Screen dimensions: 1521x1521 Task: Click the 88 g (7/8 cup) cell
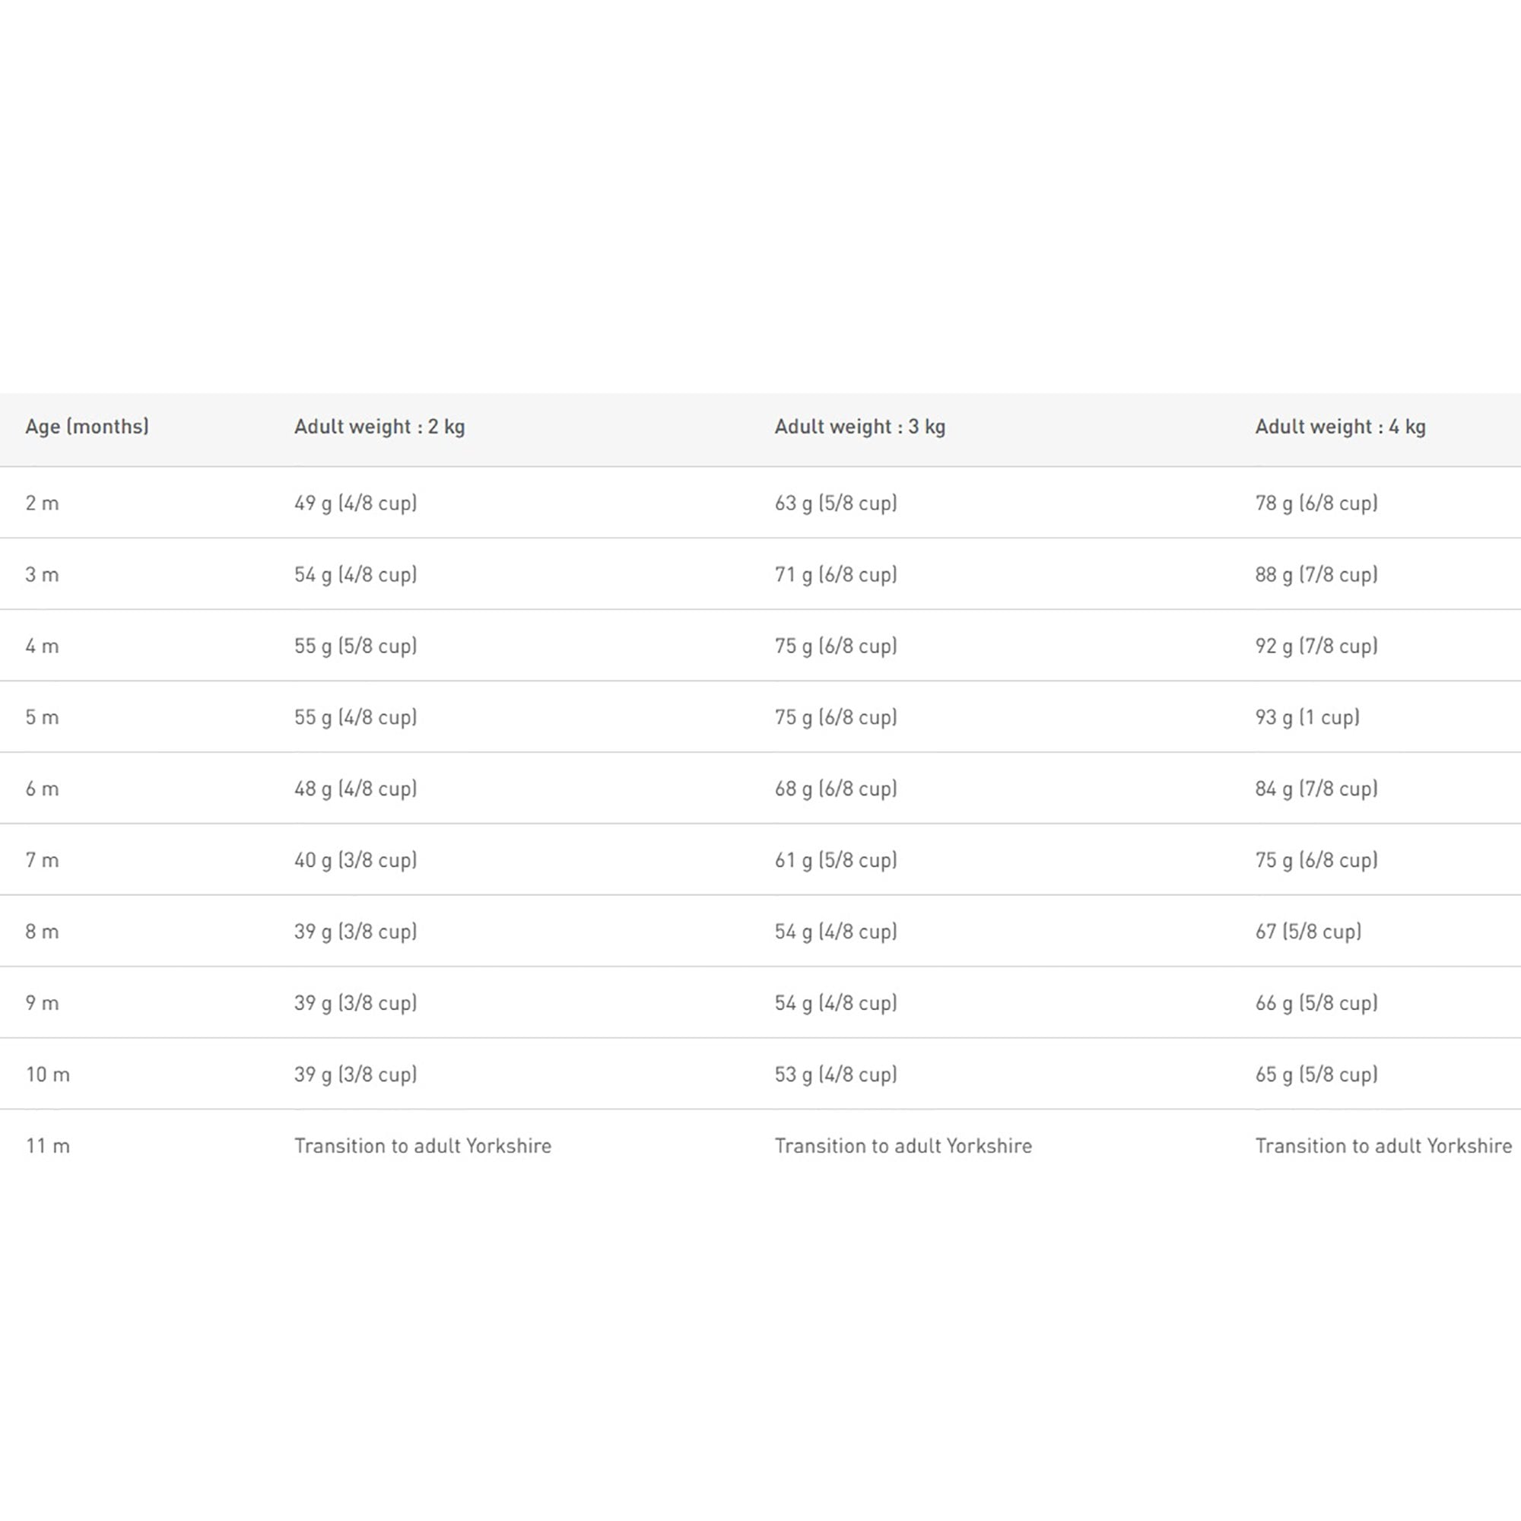[1316, 575]
